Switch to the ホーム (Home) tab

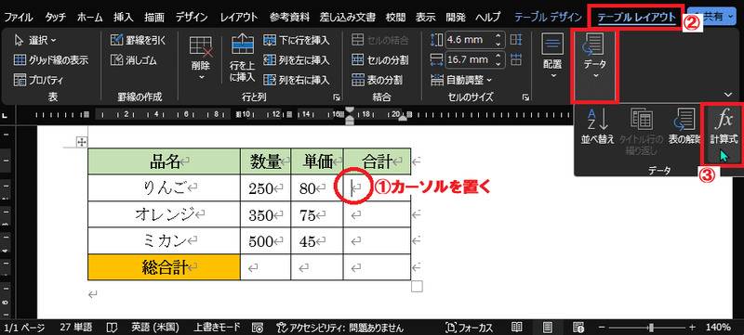(x=89, y=18)
